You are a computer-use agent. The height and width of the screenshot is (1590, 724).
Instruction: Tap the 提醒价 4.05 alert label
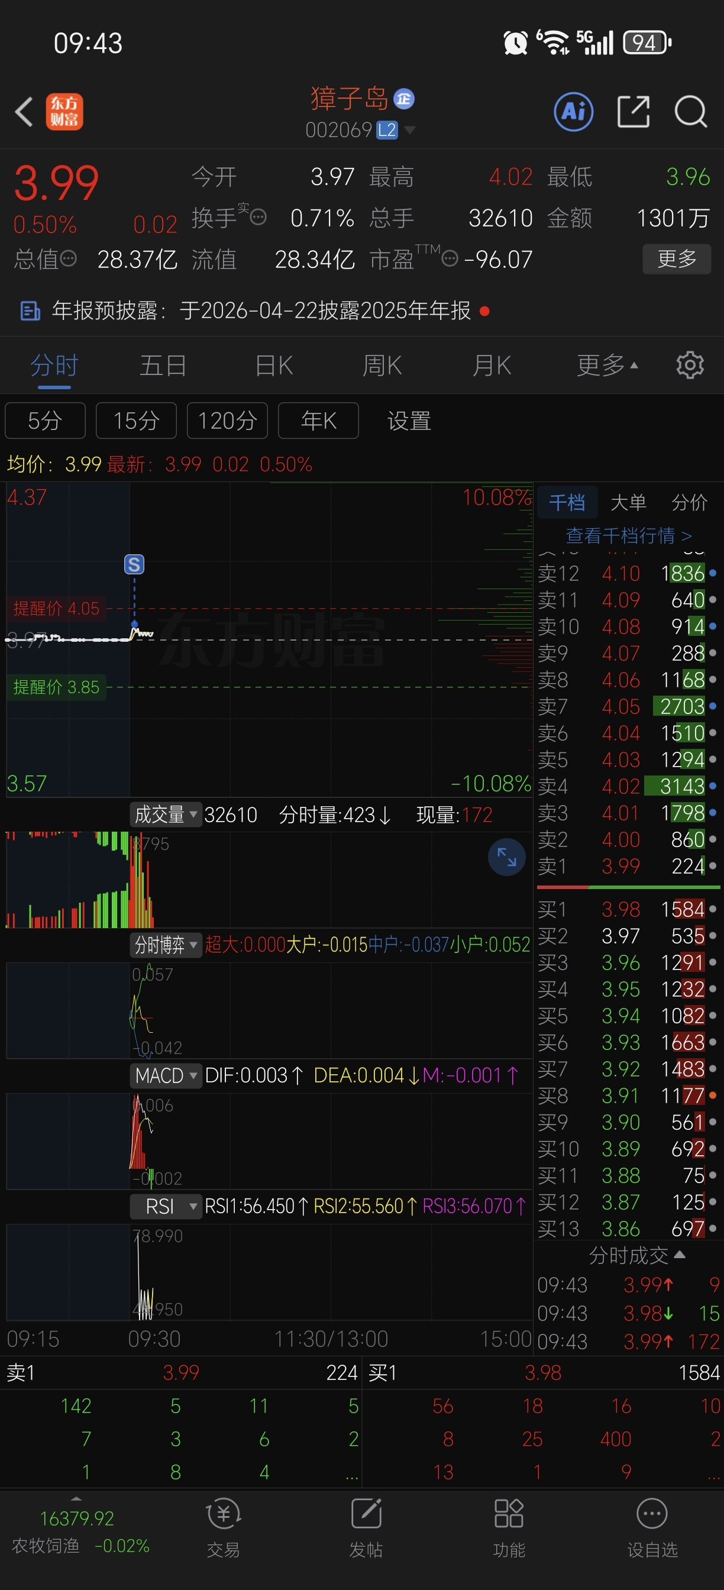56,609
